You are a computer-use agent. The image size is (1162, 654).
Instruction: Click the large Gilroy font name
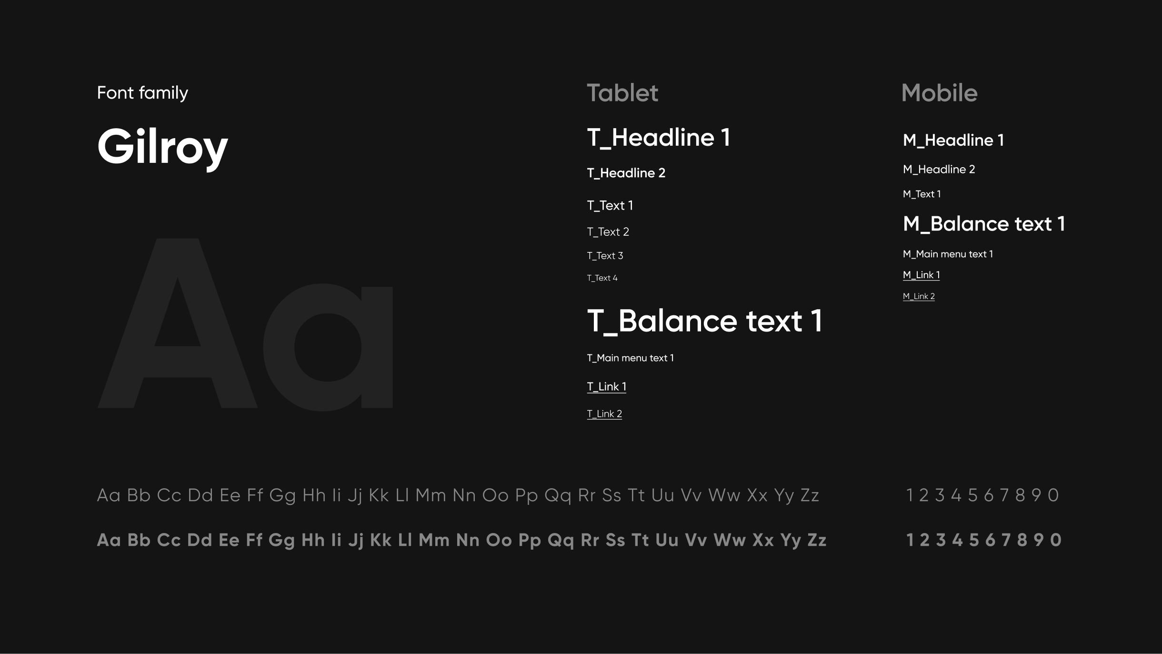click(162, 147)
